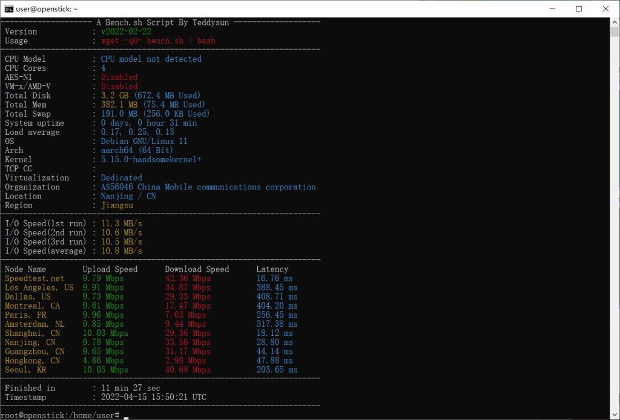Image resolution: width=620 pixels, height=420 pixels.
Task: Click Arch value aarch64 (64 Bit)
Action: 137,150
